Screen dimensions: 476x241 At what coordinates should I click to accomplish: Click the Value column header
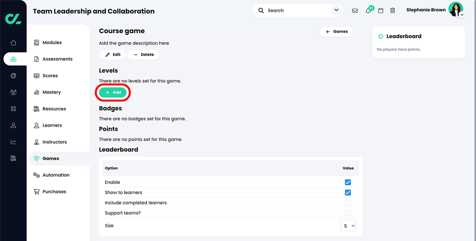348,168
